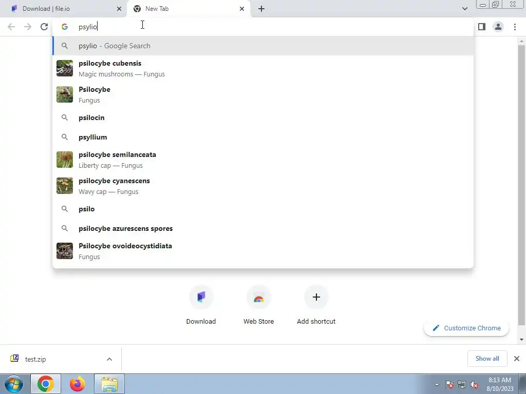The width and height of the screenshot is (526, 394).
Task: Close the New Tab tab
Action: click(242, 9)
